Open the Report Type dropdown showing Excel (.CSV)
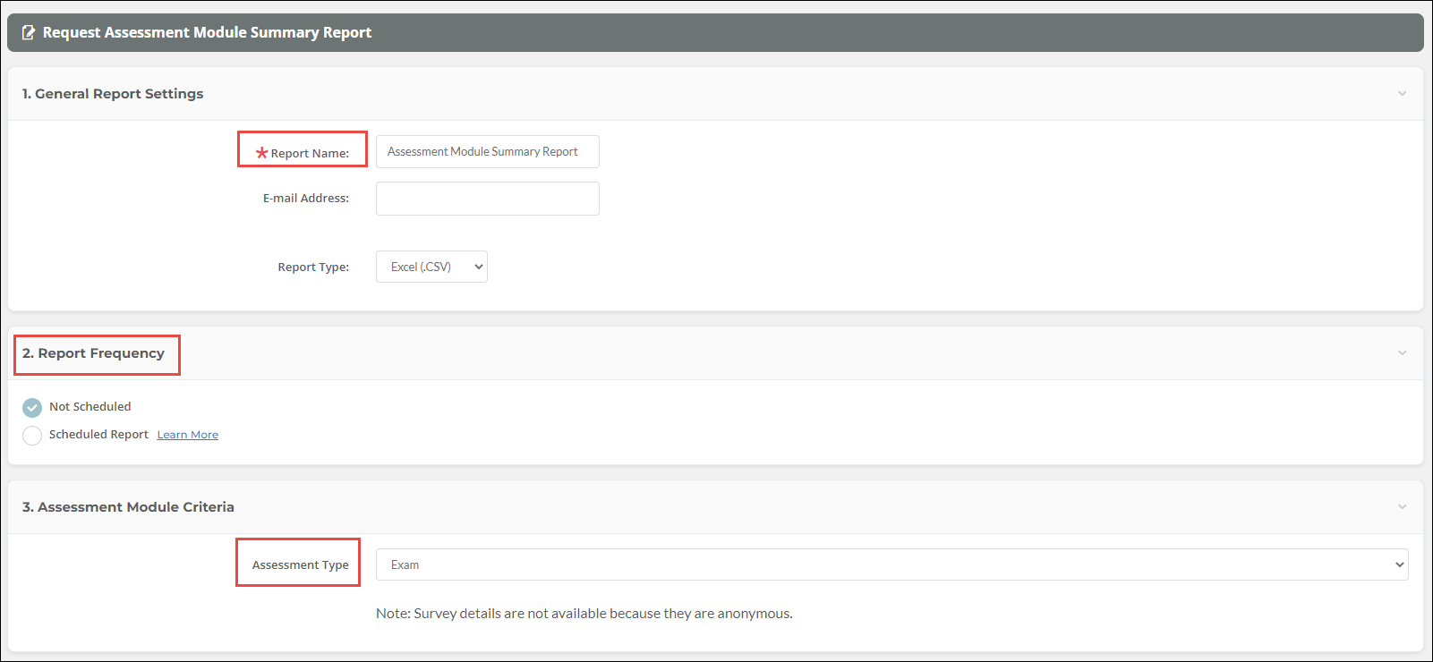Viewport: 1433px width, 662px height. pyautogui.click(x=431, y=267)
